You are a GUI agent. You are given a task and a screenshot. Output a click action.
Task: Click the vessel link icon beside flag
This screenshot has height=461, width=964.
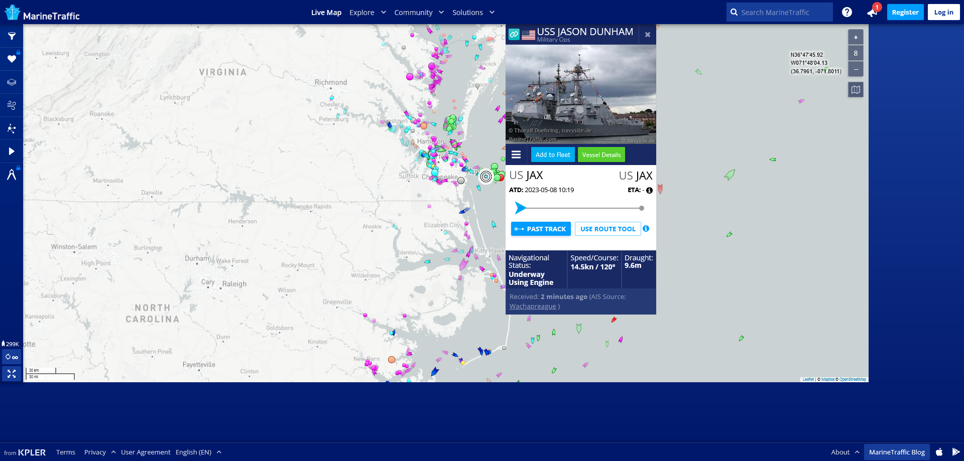click(x=514, y=35)
